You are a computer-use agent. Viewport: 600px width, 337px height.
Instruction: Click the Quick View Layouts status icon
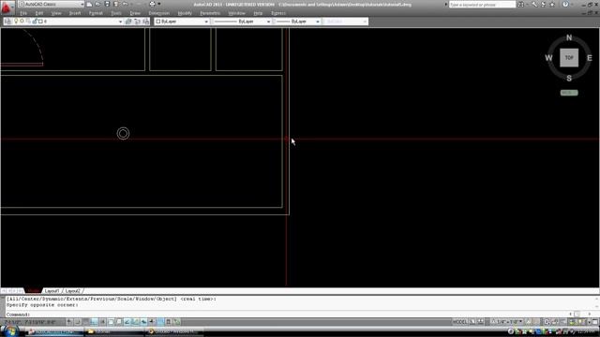pyautogui.click(x=472, y=322)
